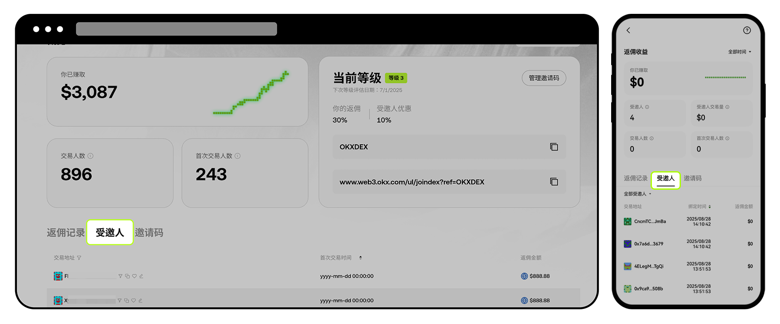Click the info icon beside desktop 交易人数
The image size is (780, 324).
click(x=90, y=156)
